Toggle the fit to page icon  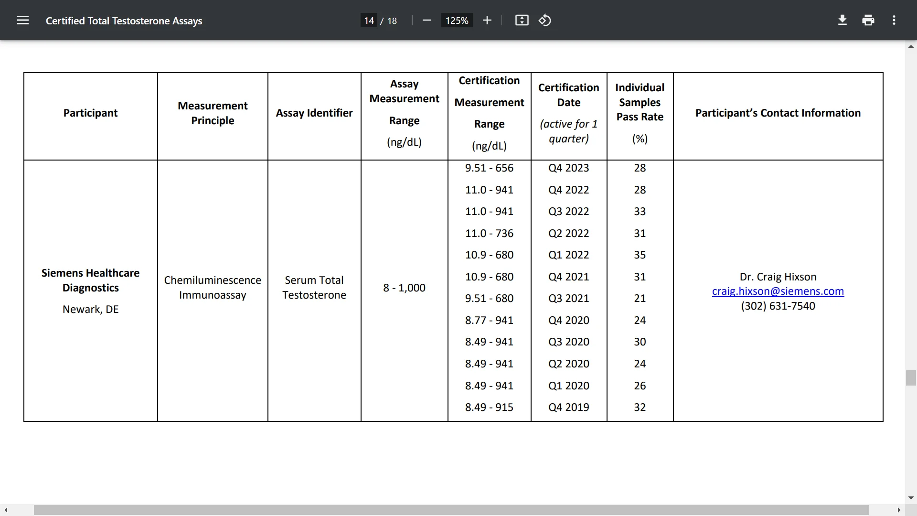pos(522,20)
